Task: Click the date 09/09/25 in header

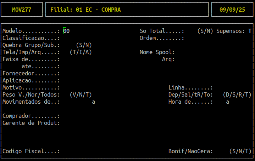Action: coord(232,10)
